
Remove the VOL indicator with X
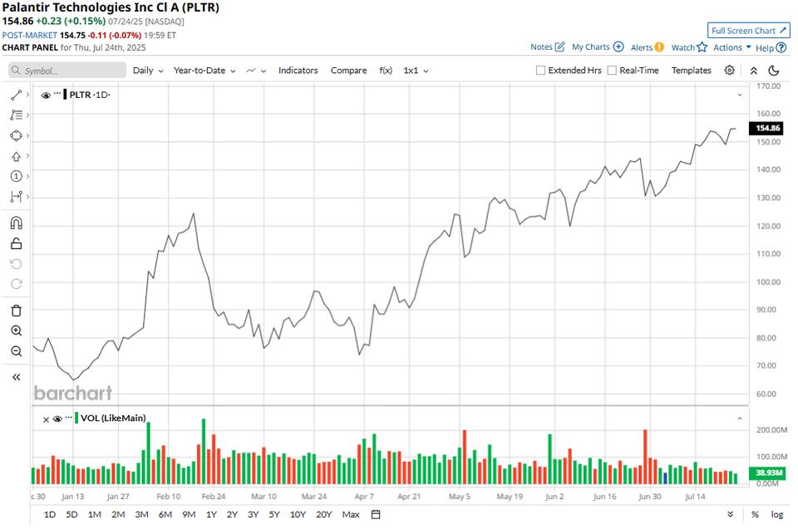46,419
